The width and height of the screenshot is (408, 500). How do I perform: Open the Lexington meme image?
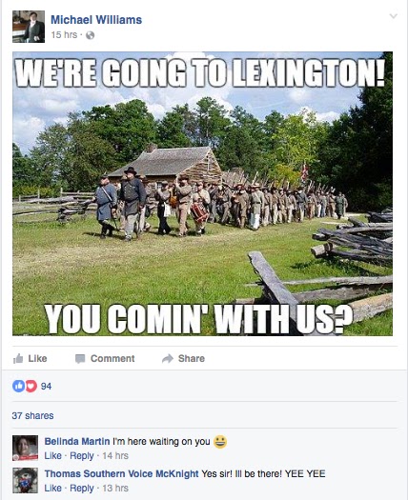[202, 193]
